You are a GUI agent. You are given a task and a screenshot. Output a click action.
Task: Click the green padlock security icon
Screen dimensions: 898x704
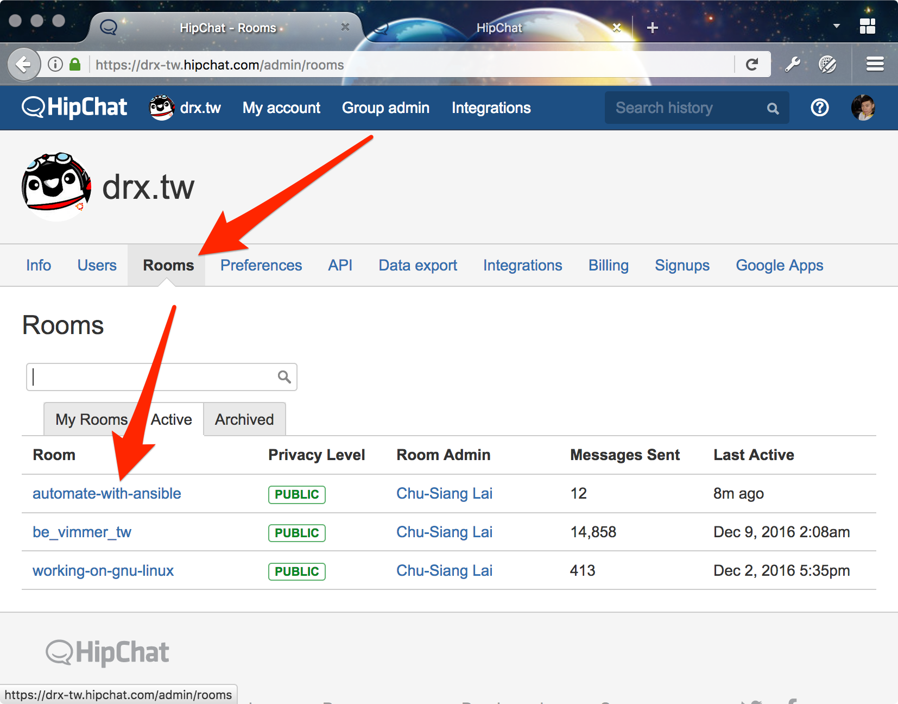pos(75,65)
